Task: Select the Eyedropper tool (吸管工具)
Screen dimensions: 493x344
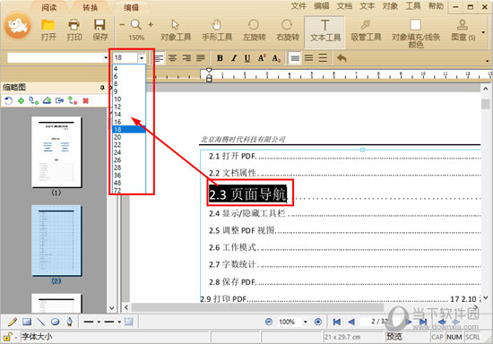Action: coord(366,30)
